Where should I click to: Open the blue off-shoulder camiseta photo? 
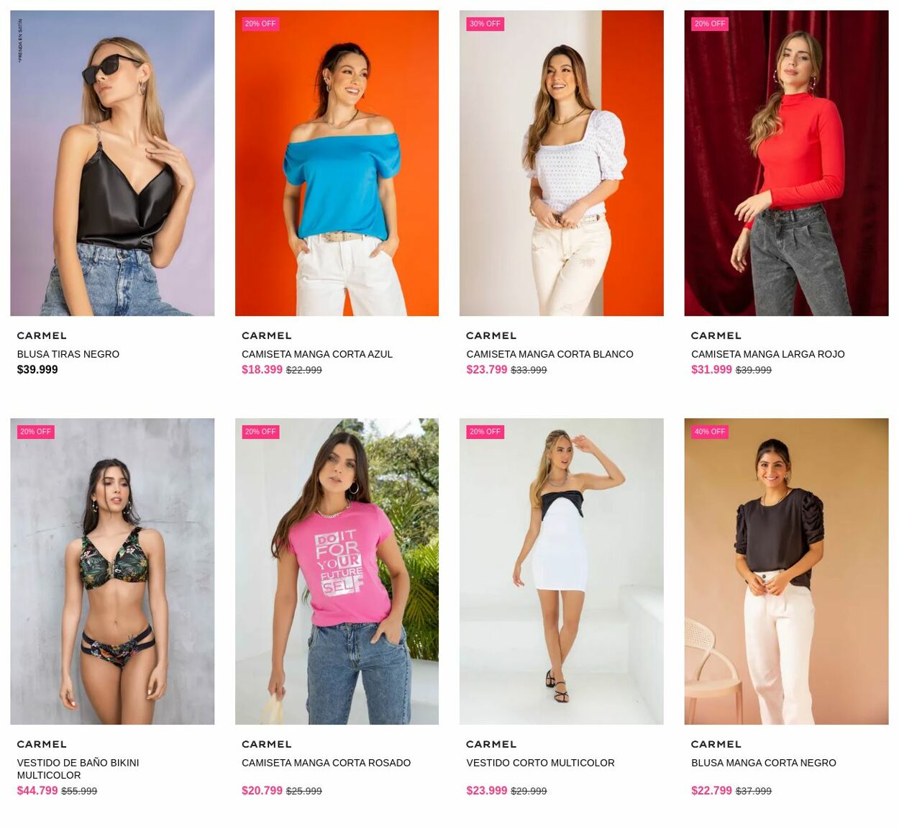click(x=337, y=163)
